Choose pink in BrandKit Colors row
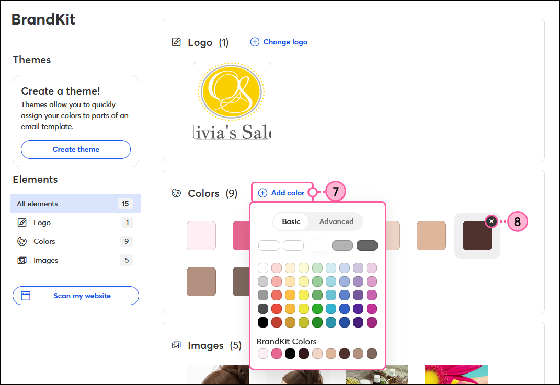The width and height of the screenshot is (560, 385). pos(277,354)
